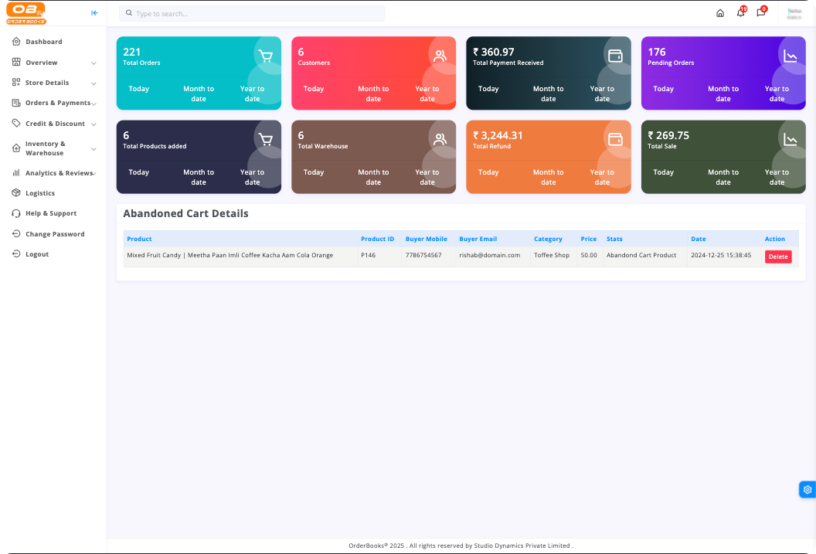The width and height of the screenshot is (816, 554).
Task: Open the Logistics menu item
Action: point(40,193)
